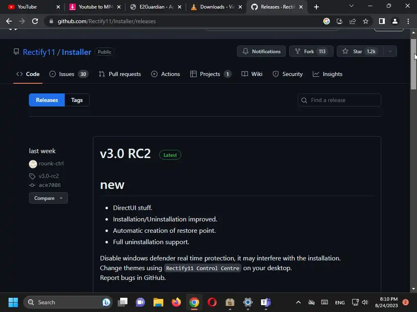Click the rounk-ctrl avatar image
The image size is (417, 312).
33,164
